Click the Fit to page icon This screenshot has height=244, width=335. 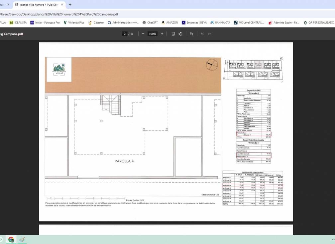[173, 34]
